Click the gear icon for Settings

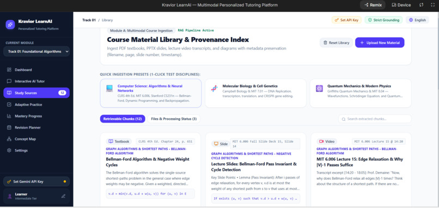point(9,150)
